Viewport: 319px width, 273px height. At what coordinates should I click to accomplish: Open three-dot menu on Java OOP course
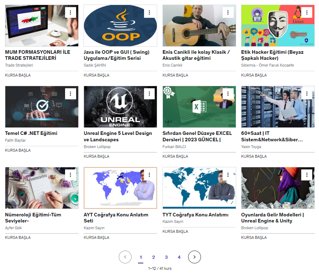(149, 12)
